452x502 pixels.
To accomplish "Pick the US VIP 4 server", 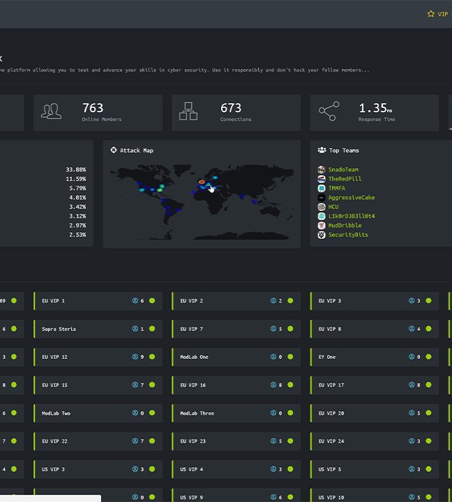I will coord(236,469).
